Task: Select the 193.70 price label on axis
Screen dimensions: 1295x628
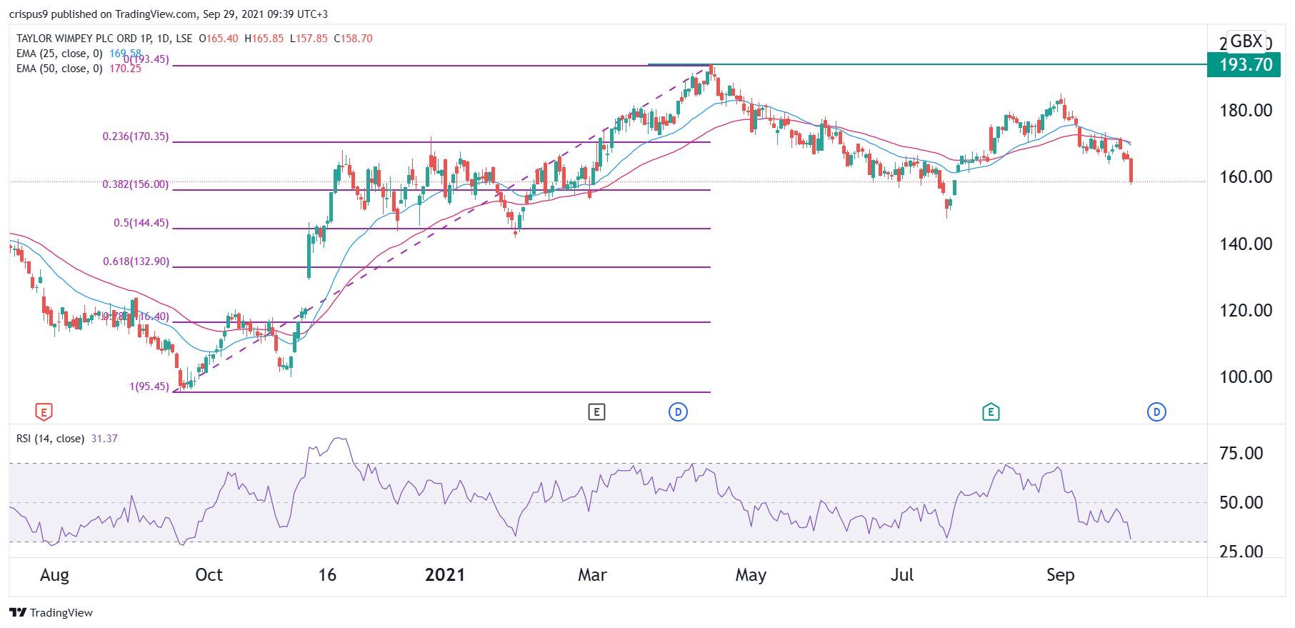Action: coord(1244,65)
